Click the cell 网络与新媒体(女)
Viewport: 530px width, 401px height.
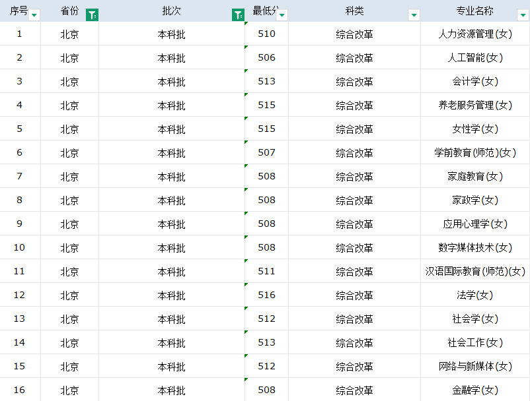click(x=475, y=366)
